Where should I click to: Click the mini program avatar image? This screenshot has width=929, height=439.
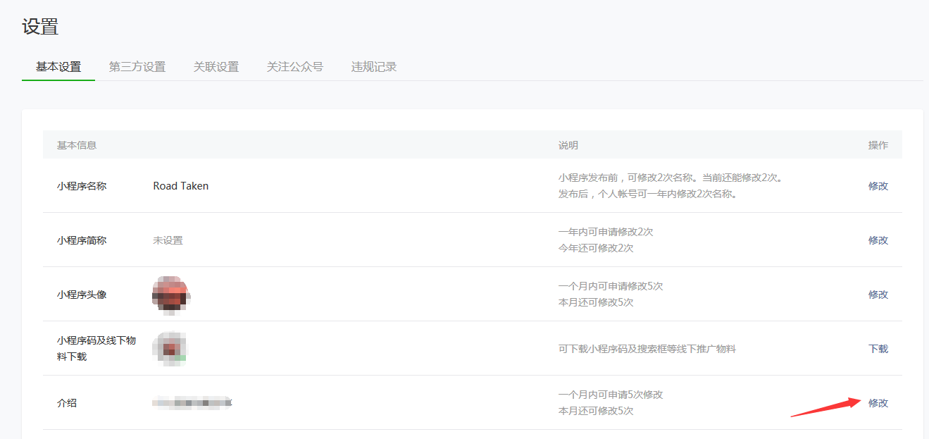point(171,294)
